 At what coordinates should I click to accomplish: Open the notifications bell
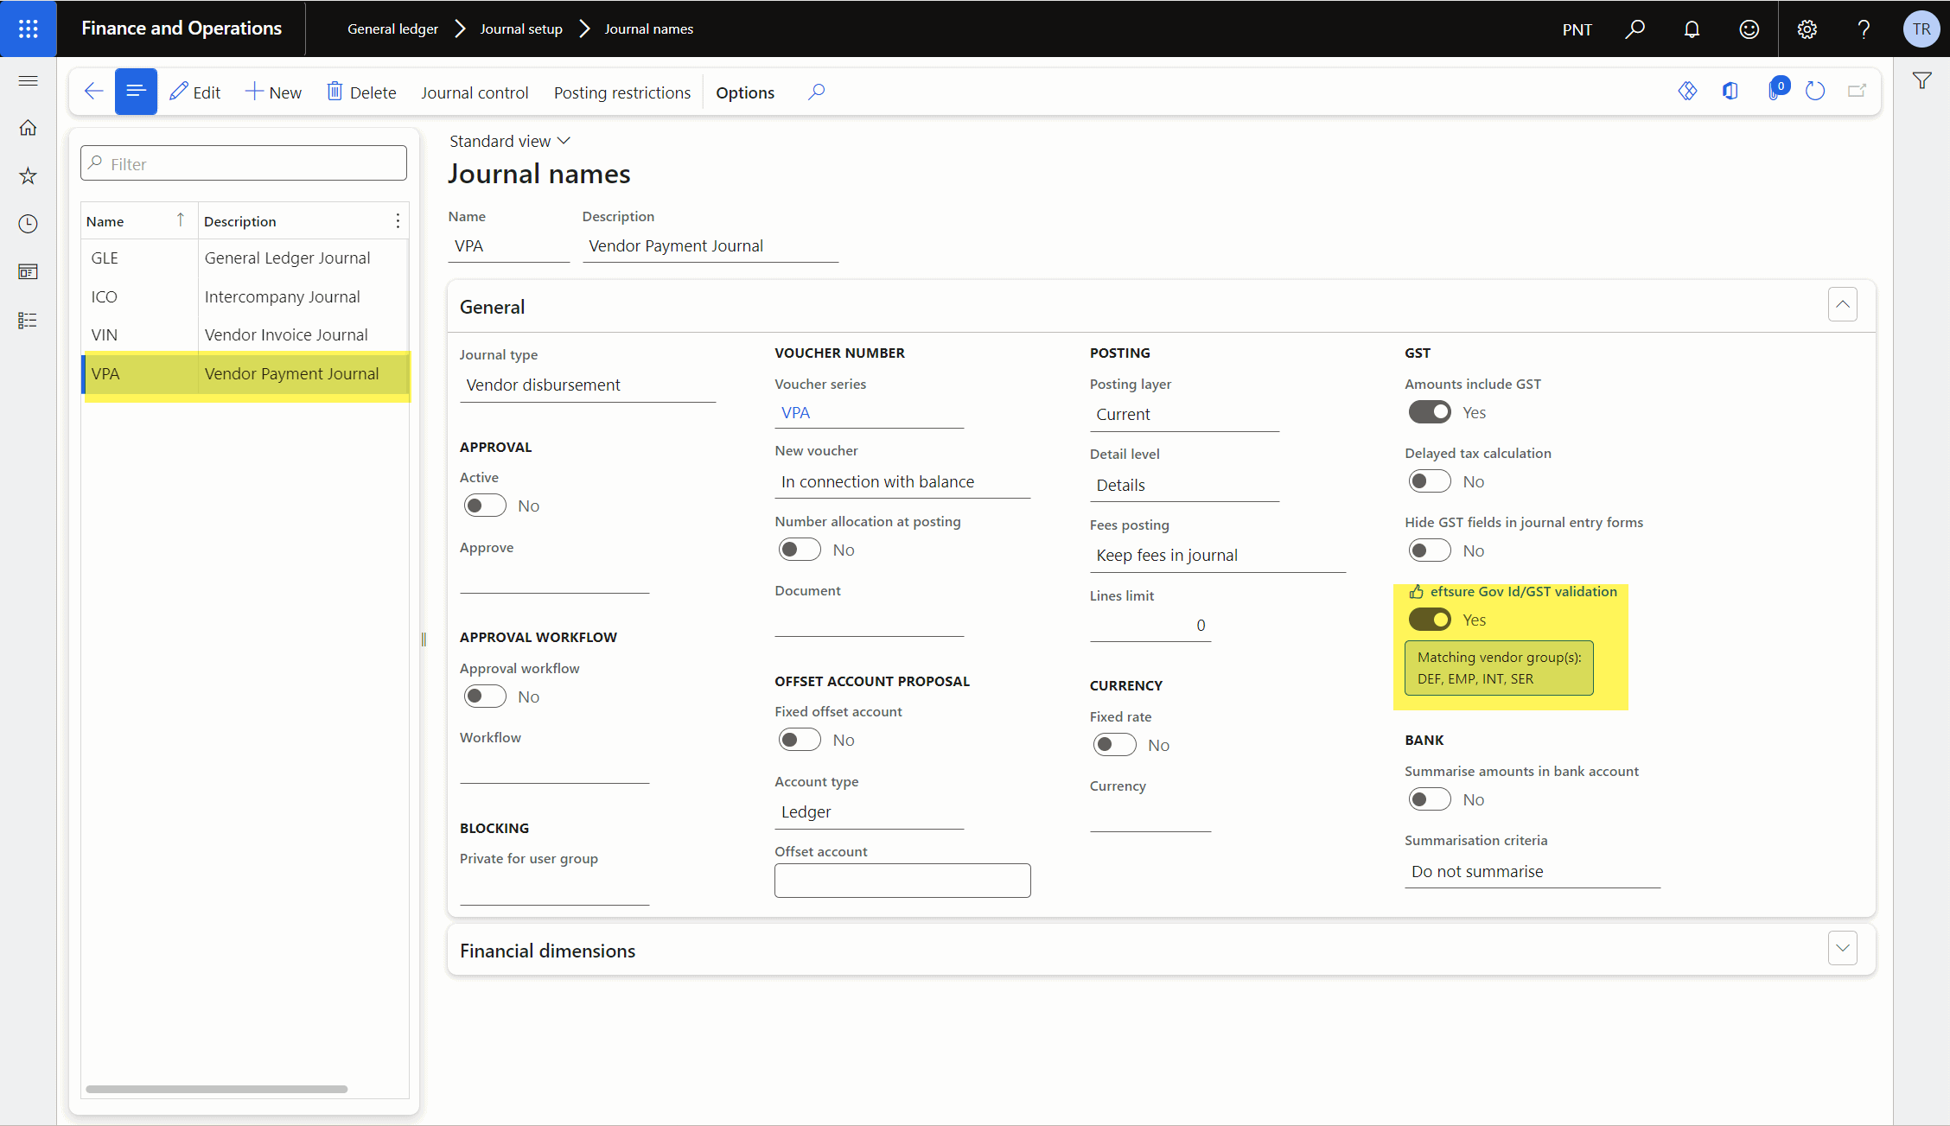coord(1692,29)
